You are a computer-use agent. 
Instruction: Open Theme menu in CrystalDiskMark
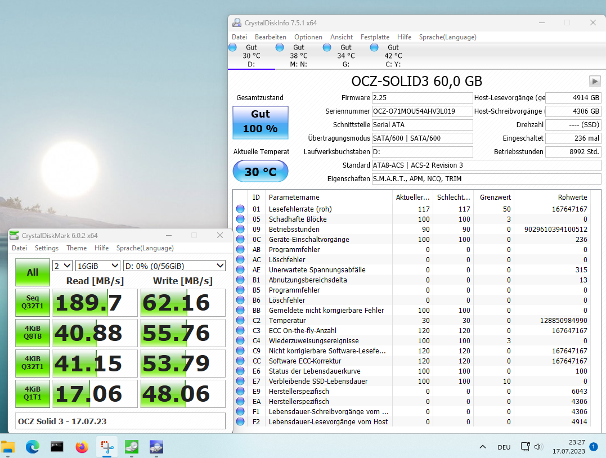[77, 248]
